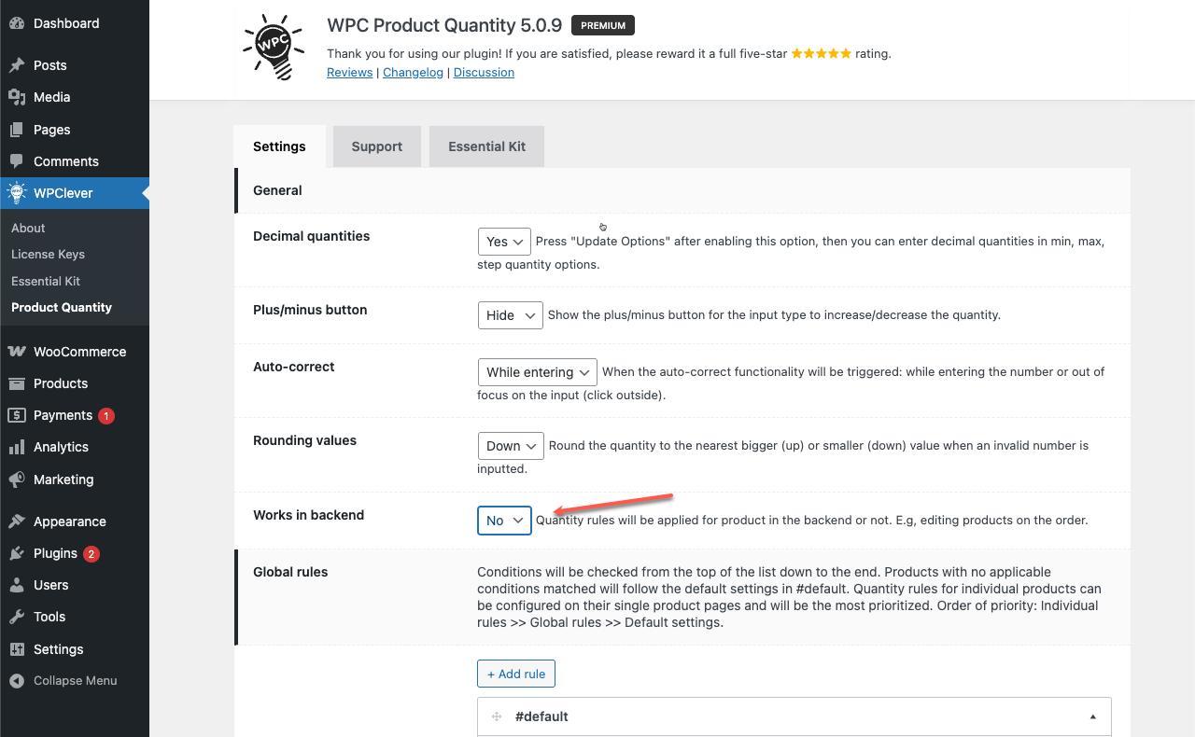Open the Auto-correct While entering dropdown

537,372
